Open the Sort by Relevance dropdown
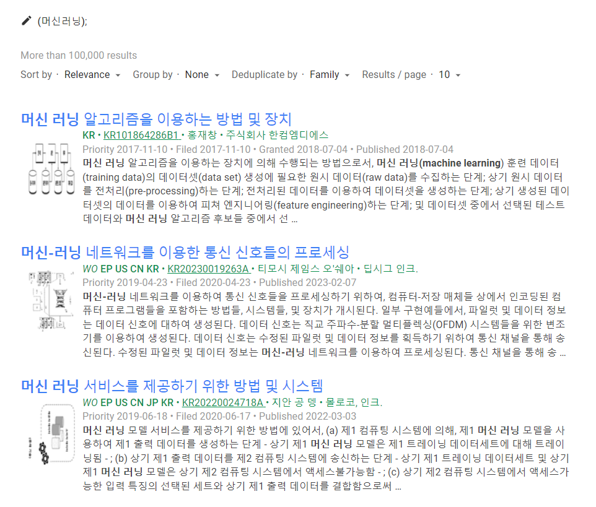The image size is (596, 507). (x=92, y=75)
